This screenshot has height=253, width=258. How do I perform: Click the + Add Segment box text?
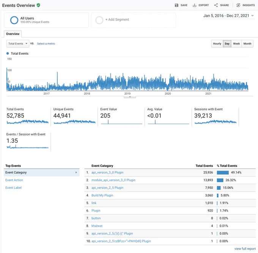click(x=117, y=19)
